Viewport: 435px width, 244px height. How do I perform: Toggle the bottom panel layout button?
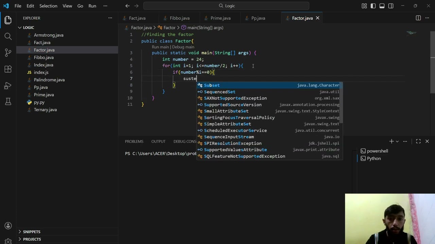(382, 6)
